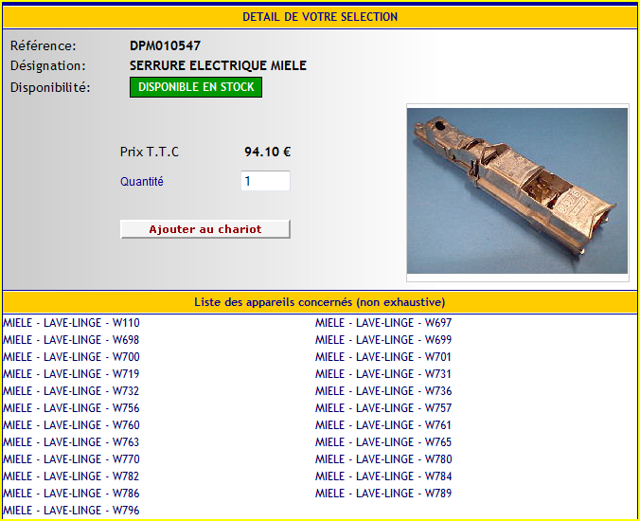Image resolution: width=640 pixels, height=521 pixels.
Task: Open MIELE - LAVE-LINGE - W760
Action: click(x=71, y=425)
